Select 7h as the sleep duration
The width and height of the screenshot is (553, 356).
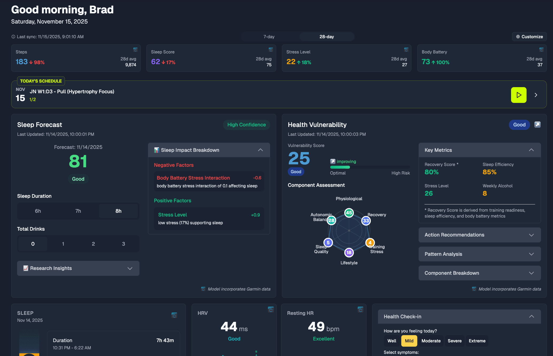pos(78,211)
